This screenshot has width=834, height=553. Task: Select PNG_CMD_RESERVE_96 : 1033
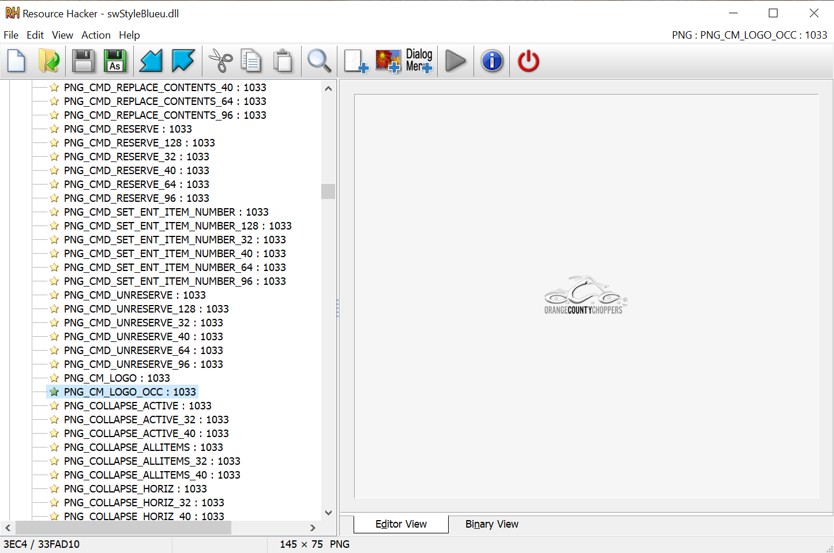(136, 198)
